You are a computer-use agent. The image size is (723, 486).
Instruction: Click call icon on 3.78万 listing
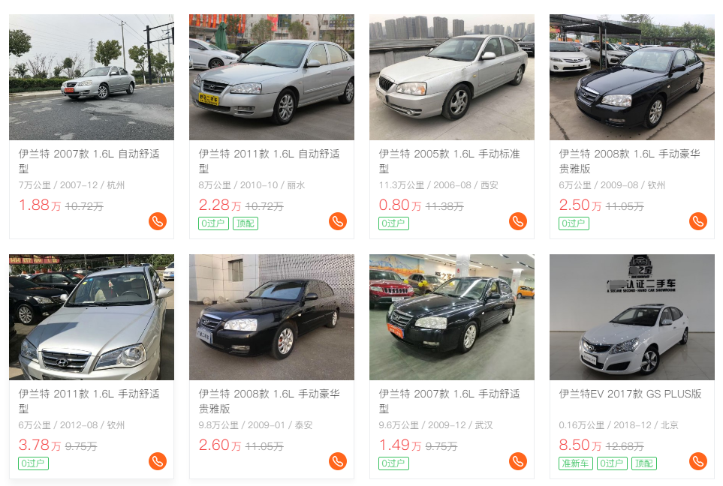[158, 461]
